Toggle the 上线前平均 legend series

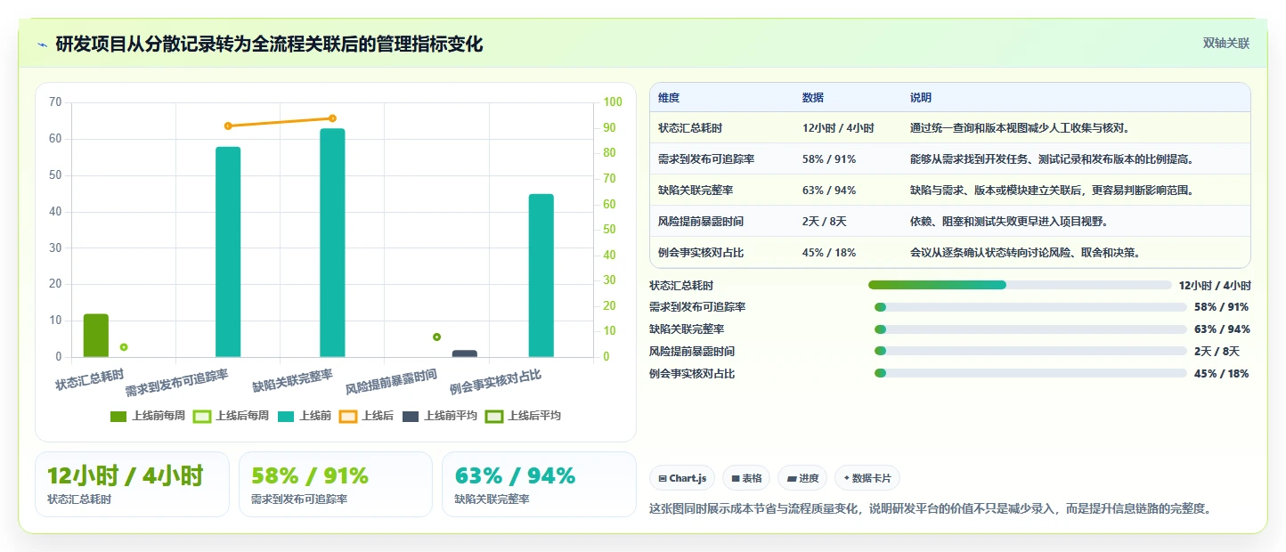(440, 416)
